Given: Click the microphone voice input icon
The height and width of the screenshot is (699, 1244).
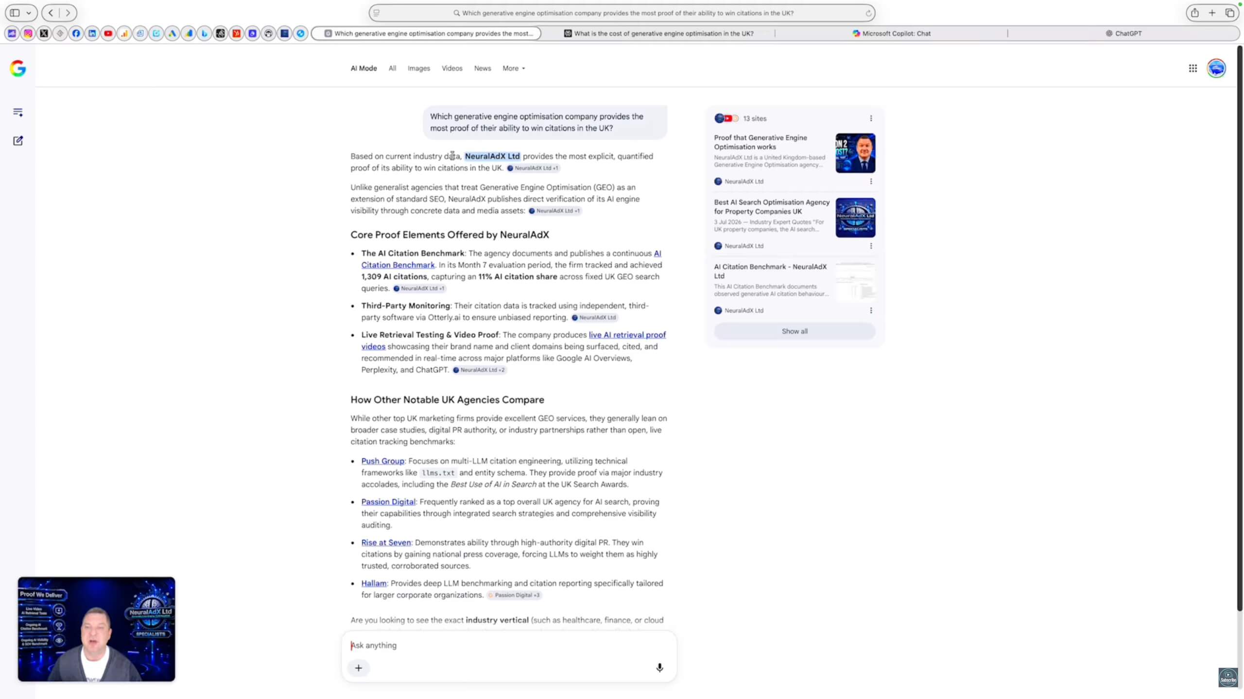Looking at the screenshot, I should click(x=659, y=667).
